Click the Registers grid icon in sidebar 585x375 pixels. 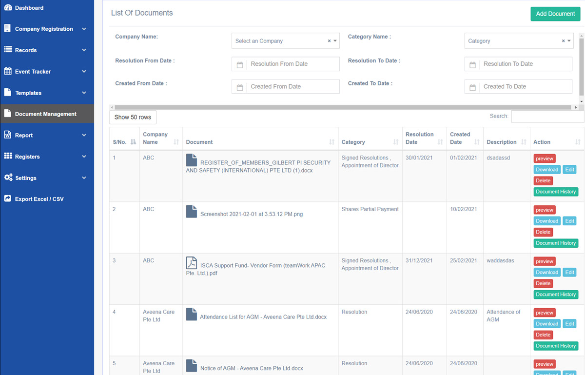point(7,156)
